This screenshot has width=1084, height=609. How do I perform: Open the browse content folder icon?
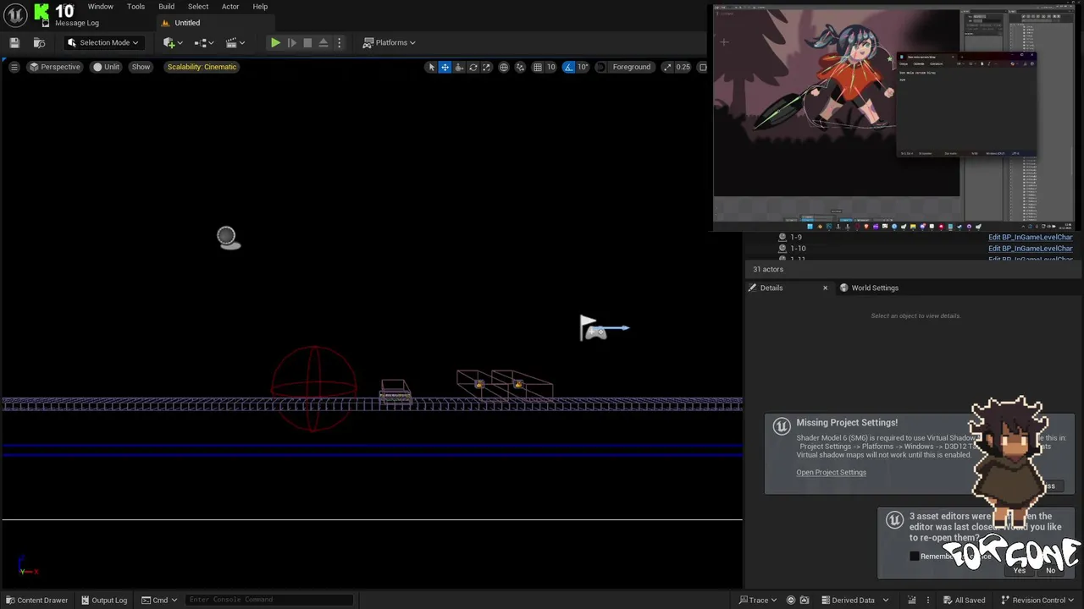point(39,42)
